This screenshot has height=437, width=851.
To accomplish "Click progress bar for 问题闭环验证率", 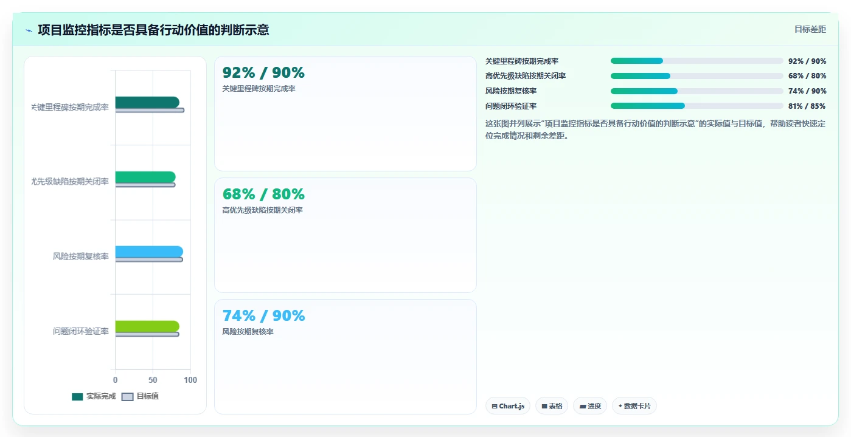I will point(697,106).
